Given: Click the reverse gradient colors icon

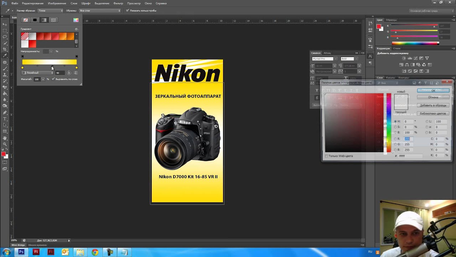Looking at the screenshot, I should (x=76, y=73).
